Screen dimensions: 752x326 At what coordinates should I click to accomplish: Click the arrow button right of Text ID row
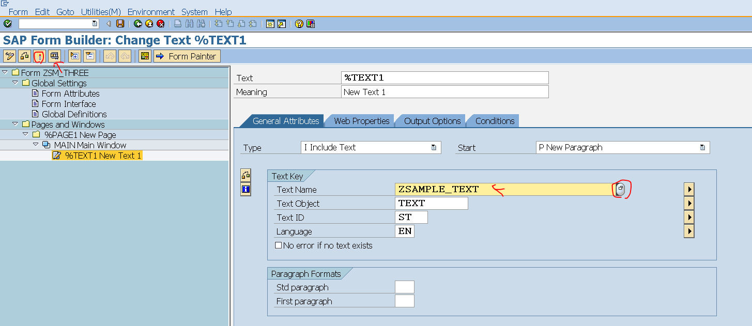pyautogui.click(x=688, y=217)
